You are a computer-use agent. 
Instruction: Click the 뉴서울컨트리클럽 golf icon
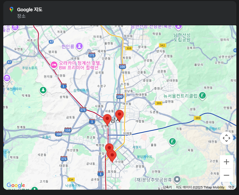point(202,96)
